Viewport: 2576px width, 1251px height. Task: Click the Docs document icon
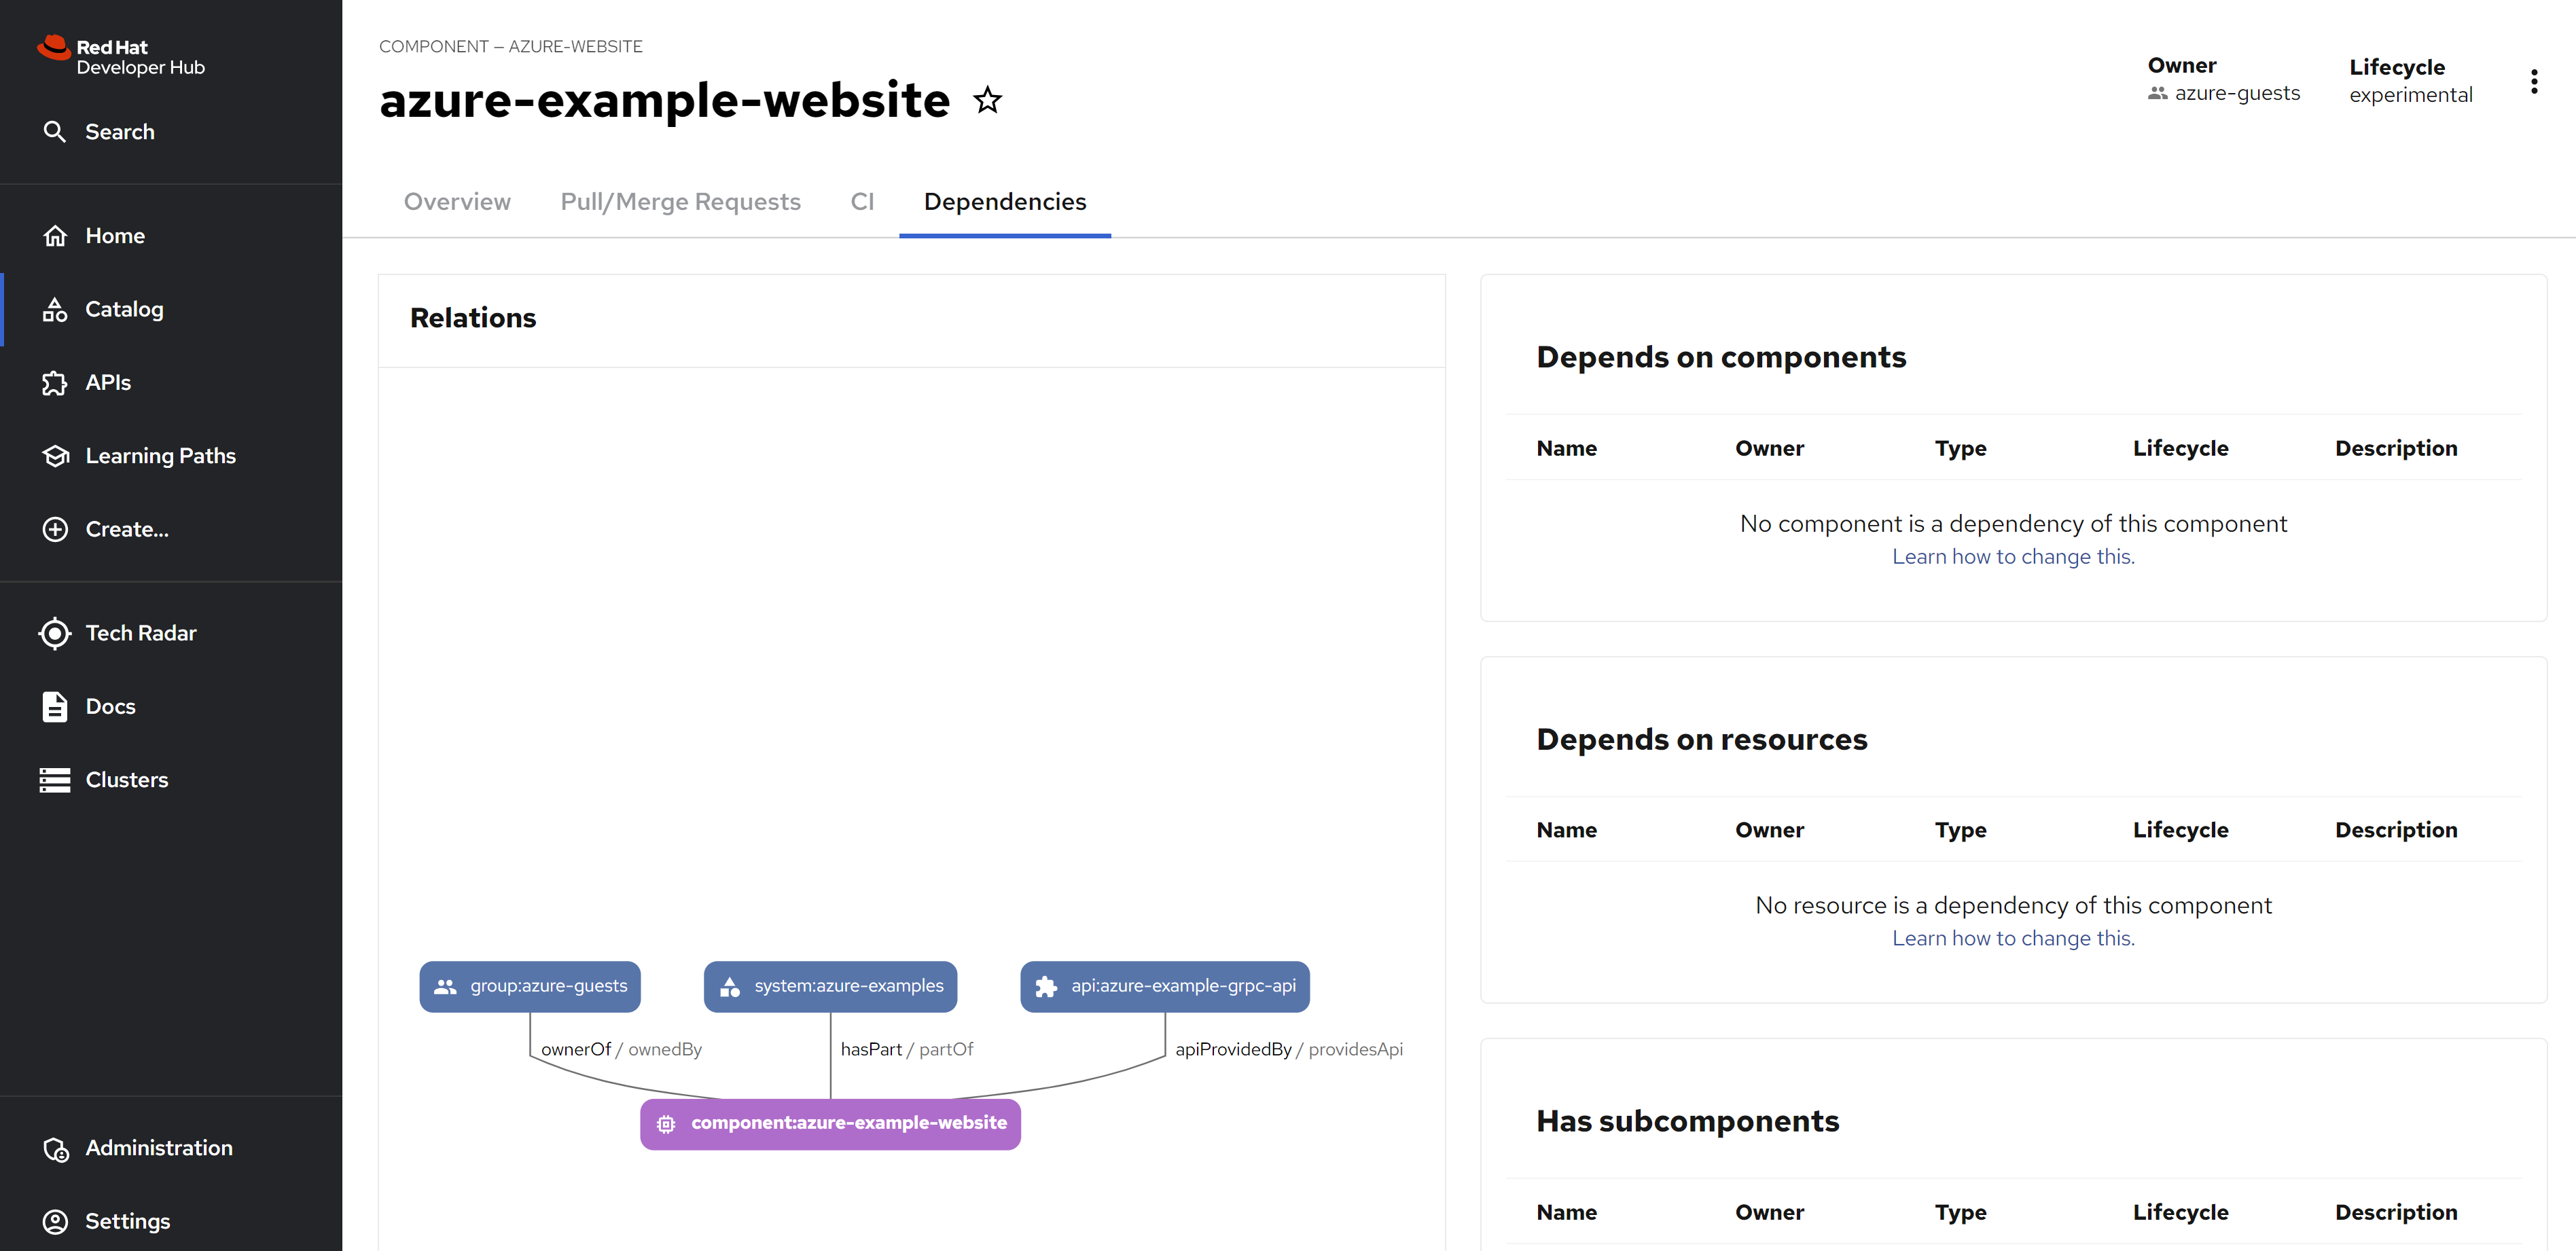[x=55, y=707]
